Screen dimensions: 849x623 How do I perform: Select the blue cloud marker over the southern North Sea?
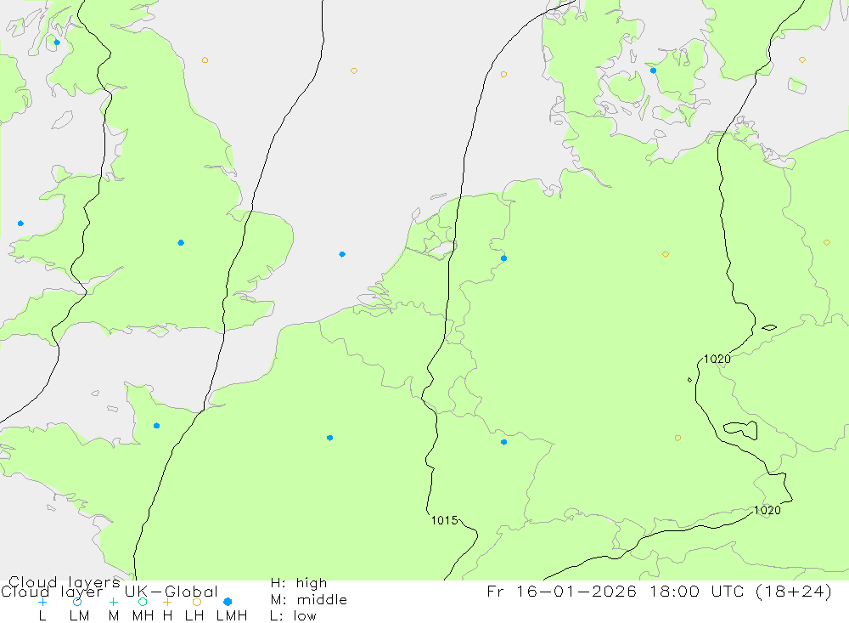pyautogui.click(x=342, y=254)
